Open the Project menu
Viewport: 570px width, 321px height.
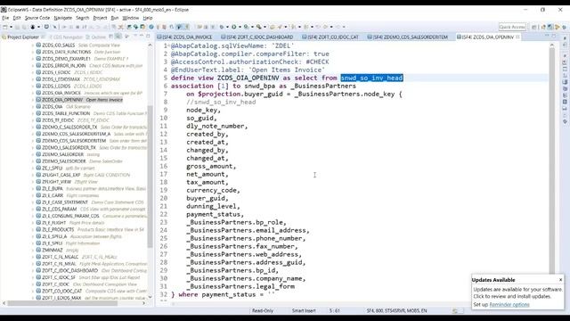pyautogui.click(x=100, y=18)
